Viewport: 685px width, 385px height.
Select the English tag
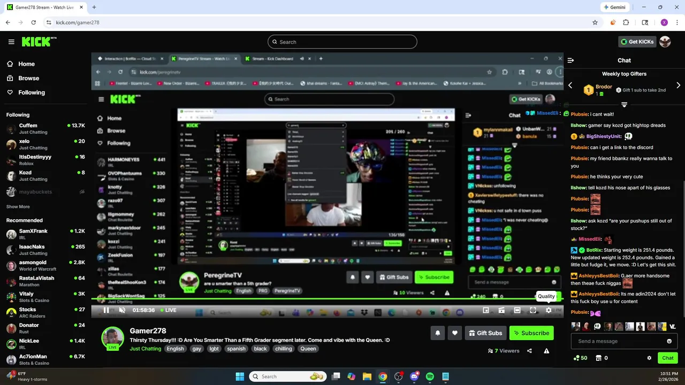tap(175, 349)
